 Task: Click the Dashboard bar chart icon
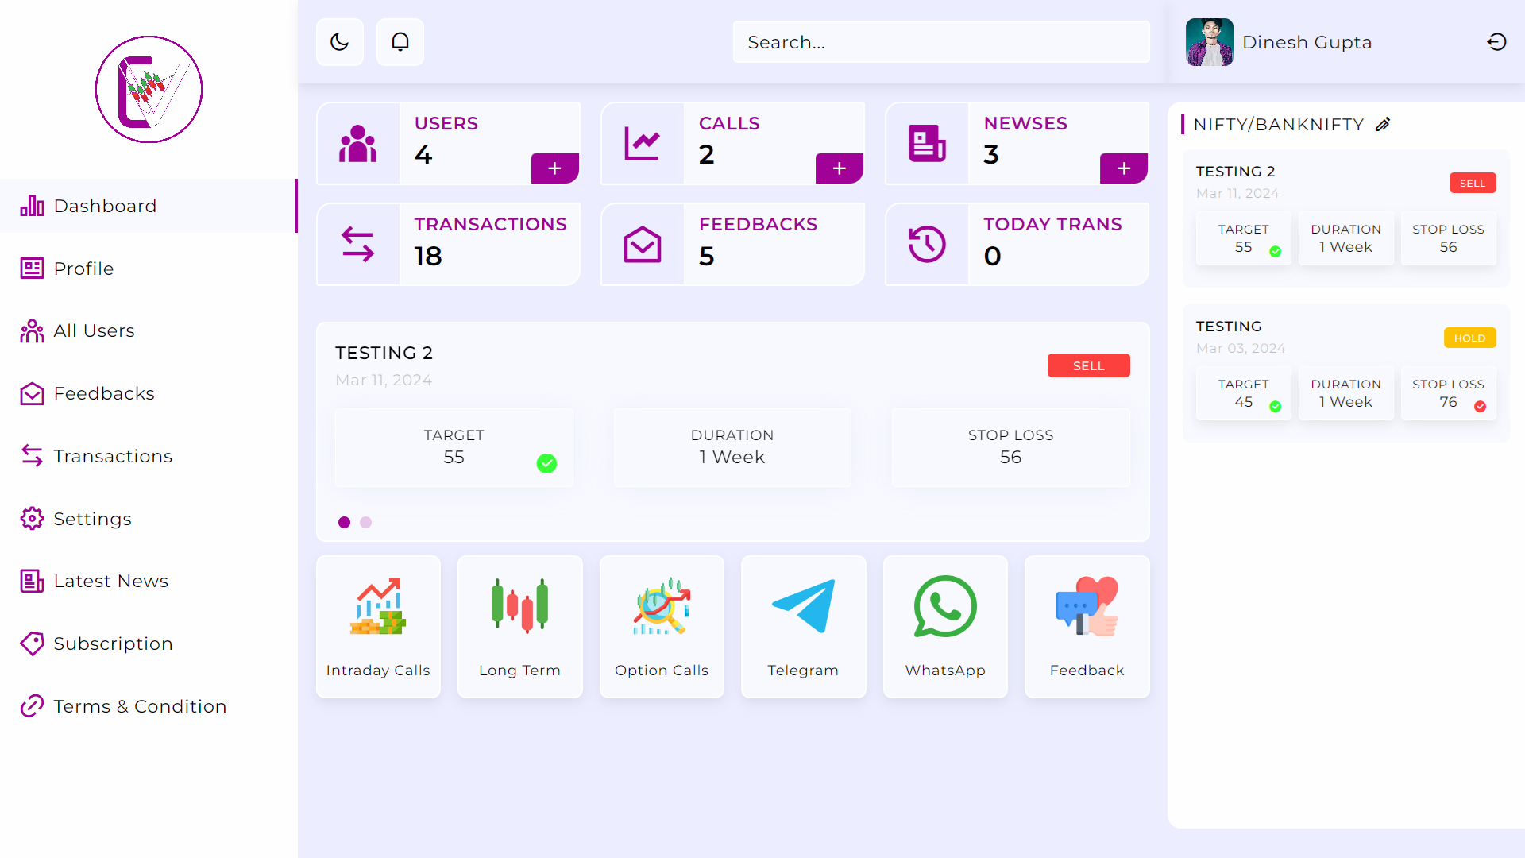click(32, 206)
